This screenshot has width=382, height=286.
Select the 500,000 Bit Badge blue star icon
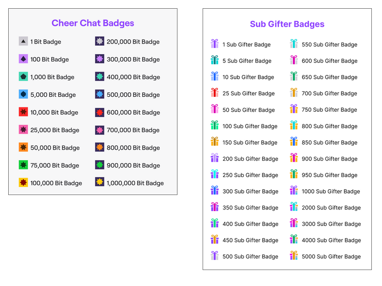click(100, 94)
